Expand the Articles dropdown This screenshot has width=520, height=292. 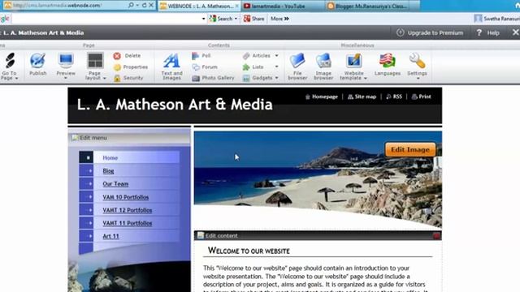[276, 56]
